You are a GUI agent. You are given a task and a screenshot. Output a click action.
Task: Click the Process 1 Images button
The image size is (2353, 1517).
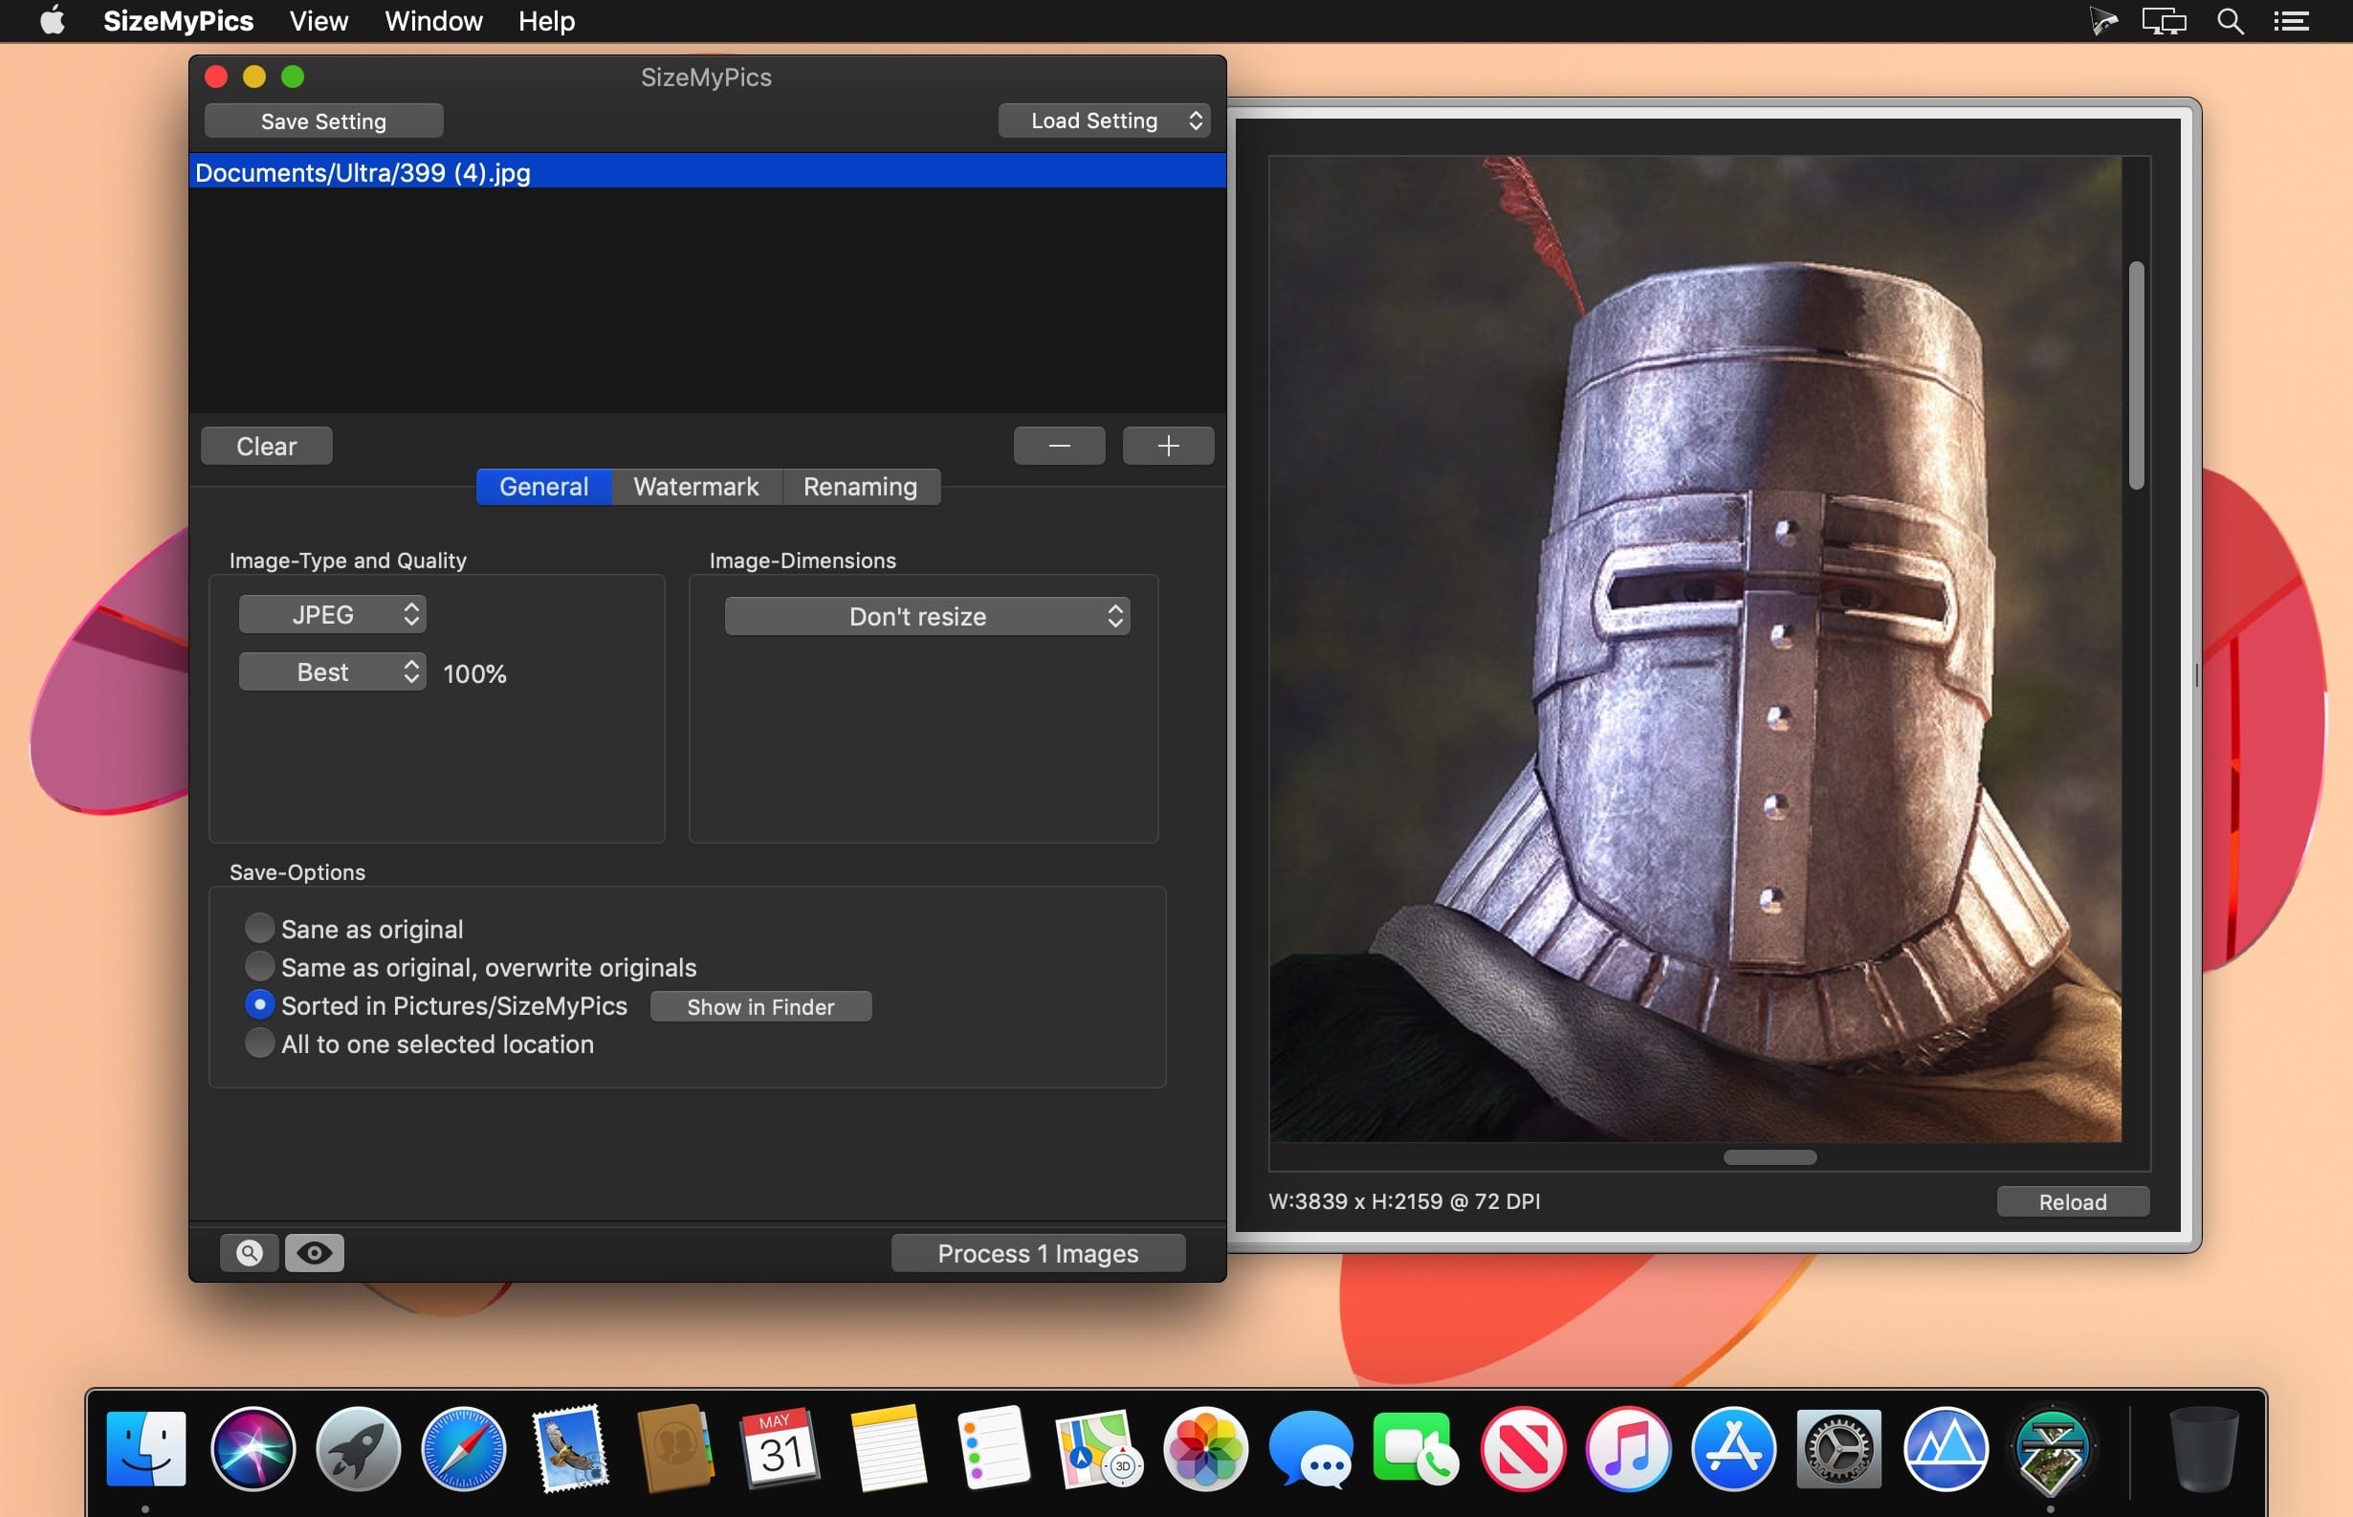1037,1254
